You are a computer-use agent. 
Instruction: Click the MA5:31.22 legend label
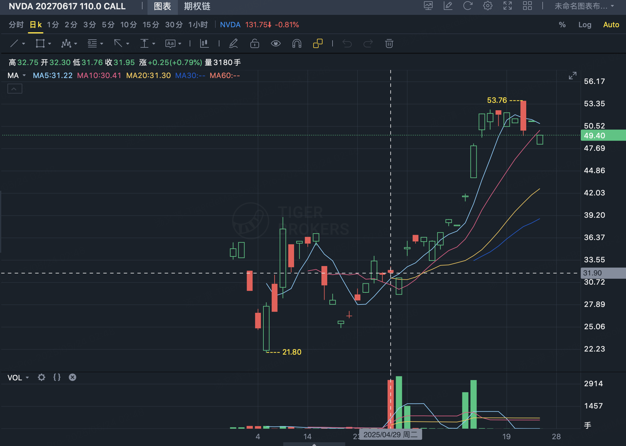coord(53,76)
